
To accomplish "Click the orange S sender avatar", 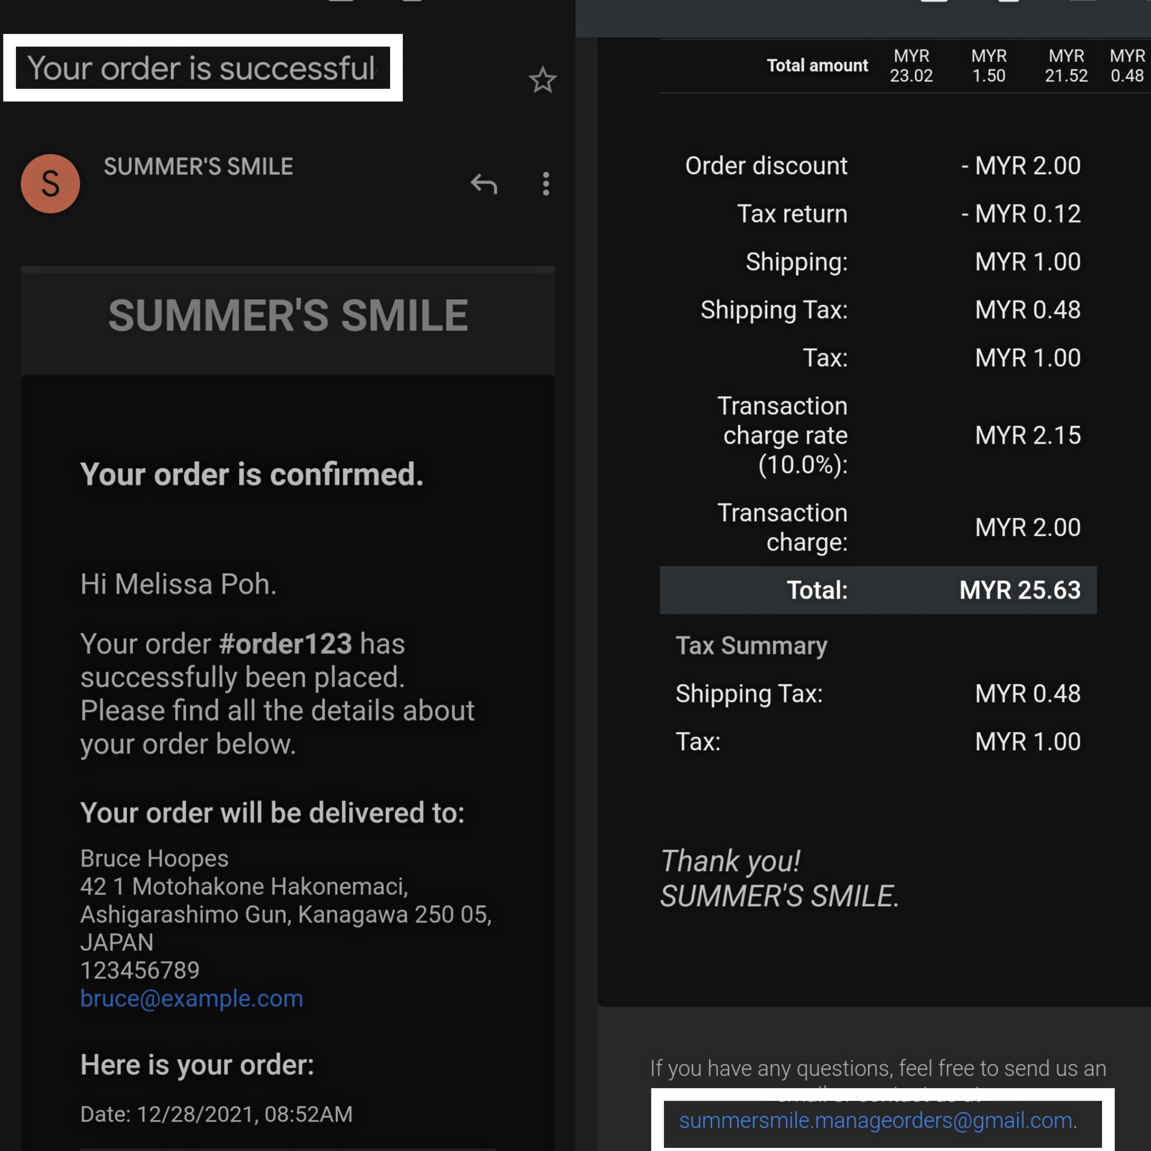I will click(x=51, y=184).
